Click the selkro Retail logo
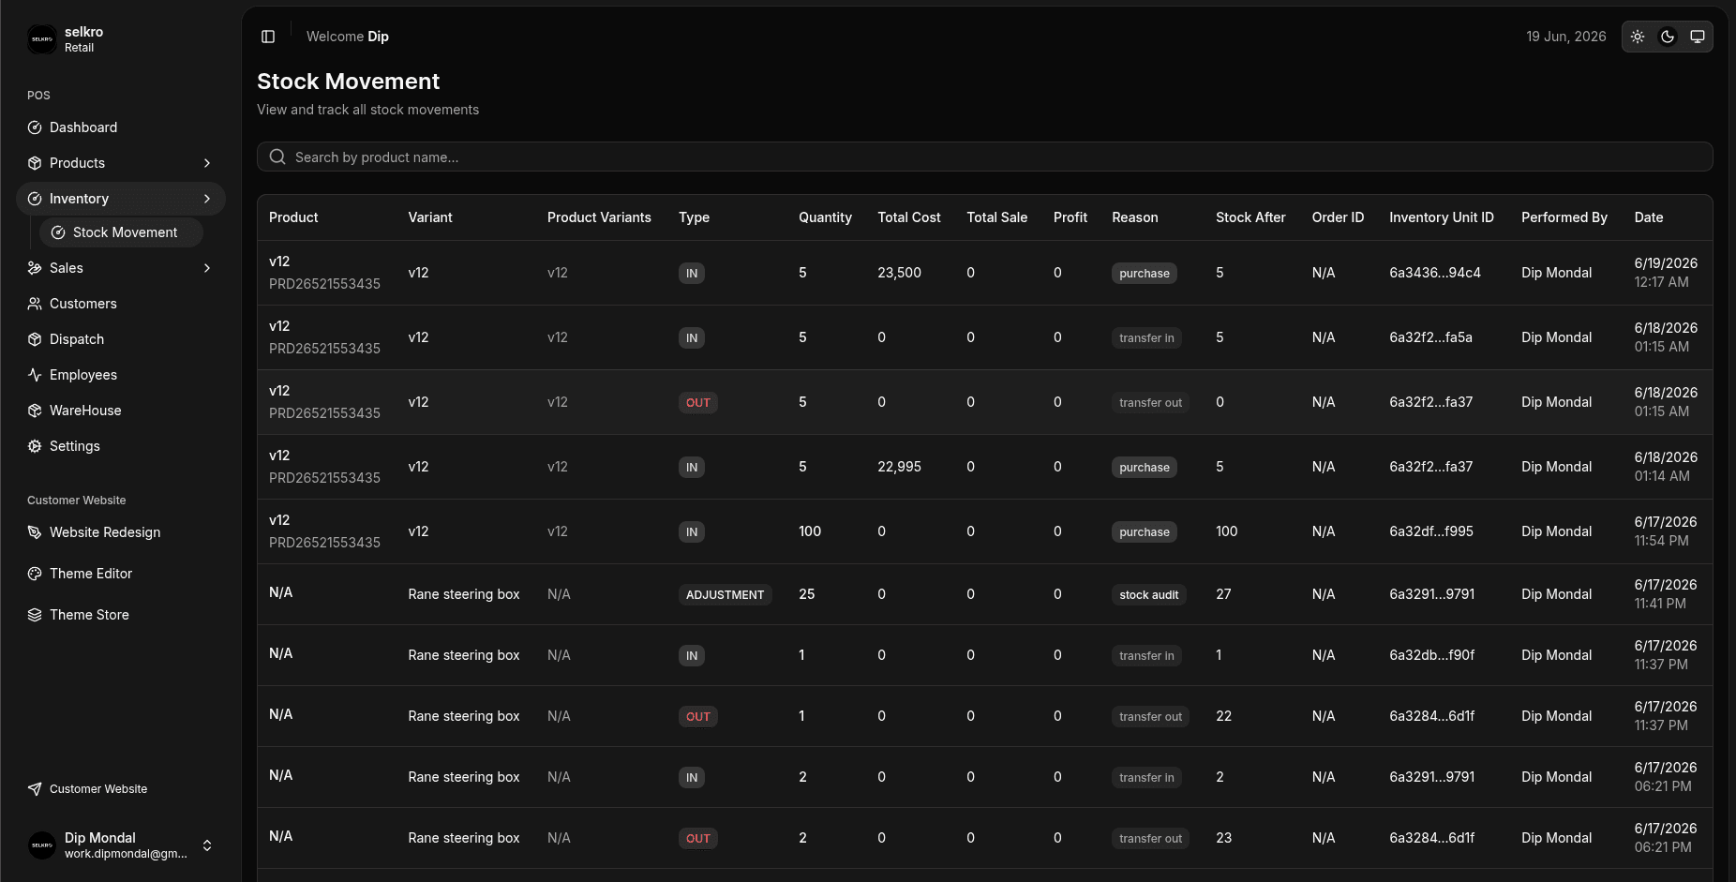Viewport: 1736px width, 882px height. [x=42, y=39]
